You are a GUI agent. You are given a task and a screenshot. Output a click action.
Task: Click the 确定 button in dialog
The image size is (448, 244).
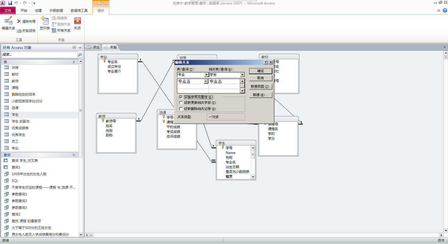[260, 71]
